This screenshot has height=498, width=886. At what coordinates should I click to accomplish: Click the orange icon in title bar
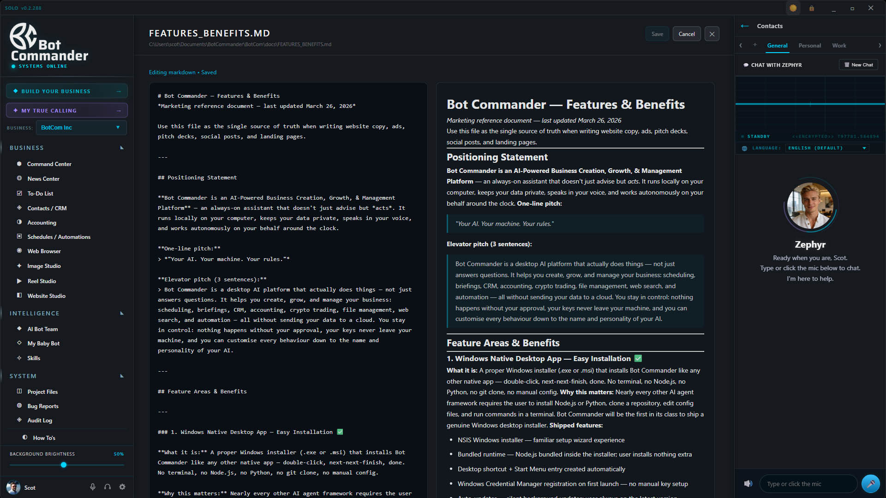click(793, 8)
